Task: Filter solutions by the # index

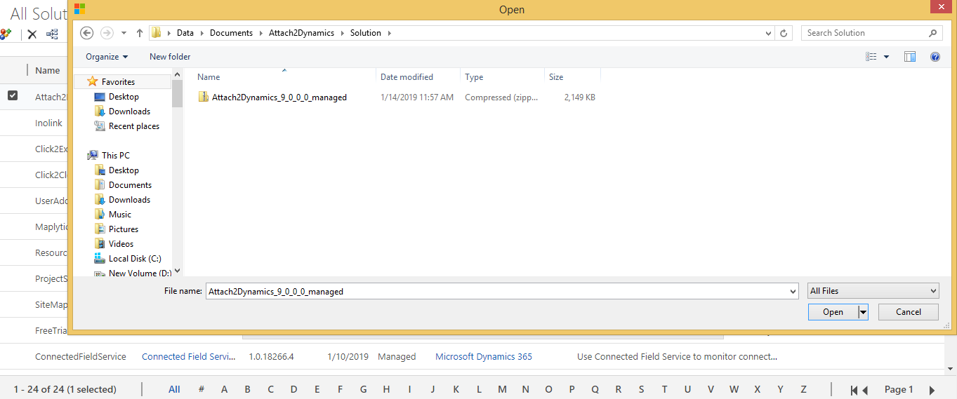Action: click(202, 390)
